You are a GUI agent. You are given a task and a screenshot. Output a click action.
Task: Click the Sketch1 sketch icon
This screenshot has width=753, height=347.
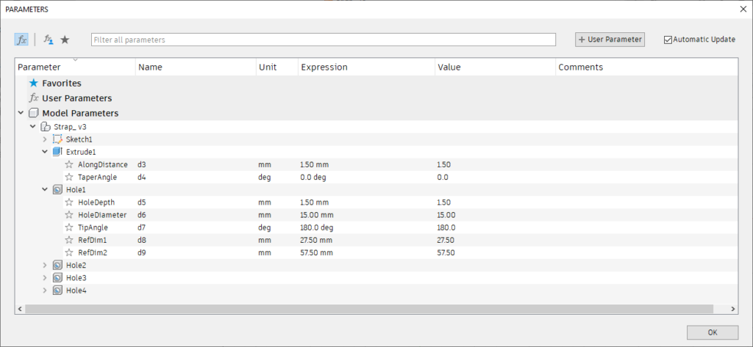(57, 139)
